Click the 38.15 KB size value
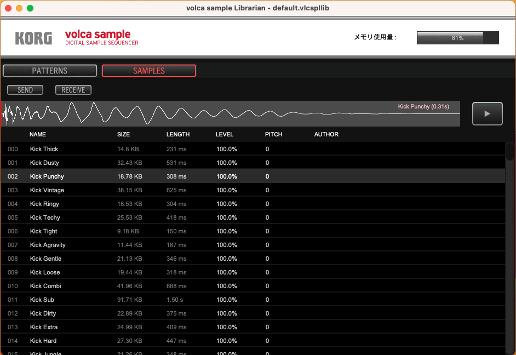516x355 pixels. [130, 190]
